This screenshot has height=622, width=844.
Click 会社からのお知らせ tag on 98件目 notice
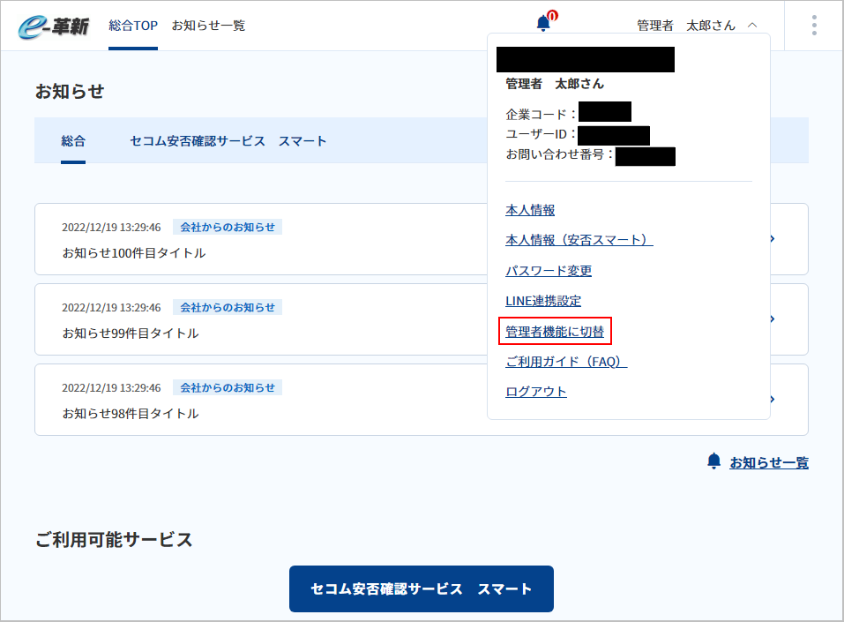pyautogui.click(x=228, y=387)
